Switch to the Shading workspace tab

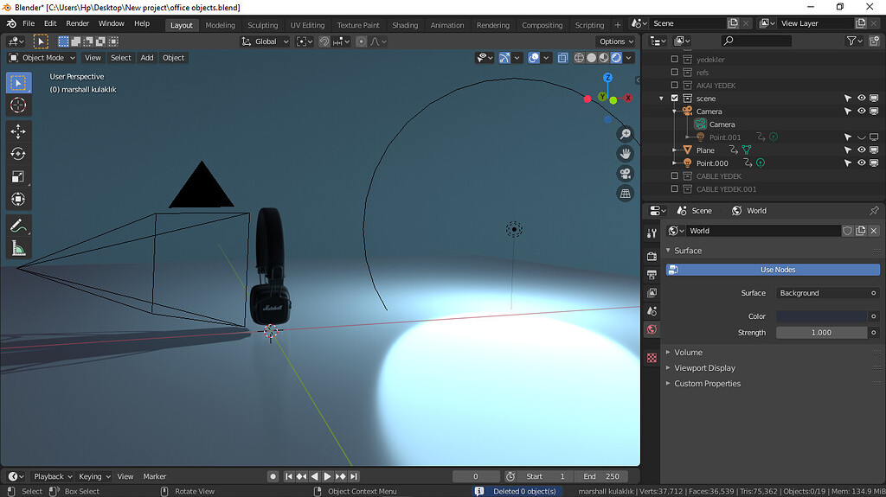point(405,25)
